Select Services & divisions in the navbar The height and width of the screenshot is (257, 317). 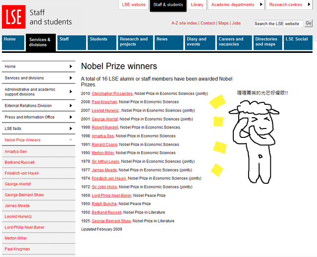[x=41, y=43]
